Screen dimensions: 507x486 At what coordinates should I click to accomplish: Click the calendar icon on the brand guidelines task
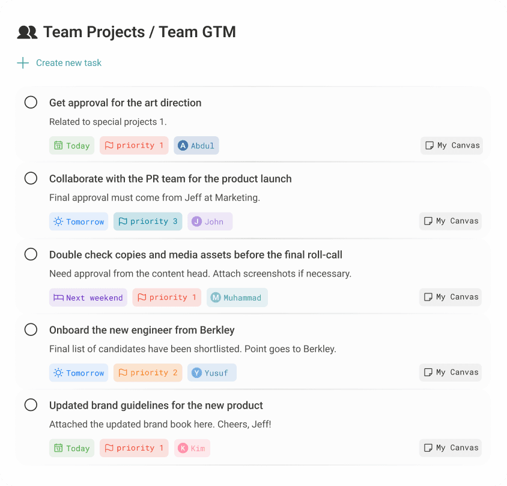click(58, 448)
